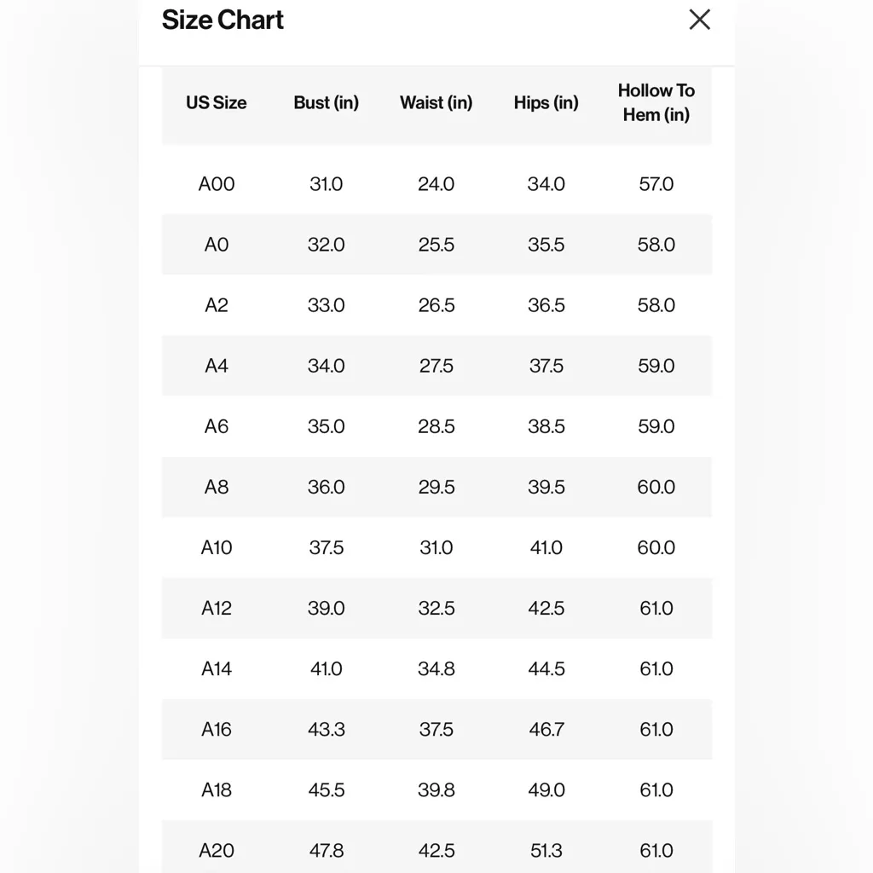This screenshot has height=873, width=873.
Task: Select the A0 size row label
Action: pos(217,245)
